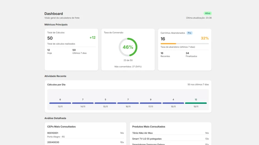Click the Hoje count of 12
The height and width of the screenshot is (145, 259).
[49, 50]
